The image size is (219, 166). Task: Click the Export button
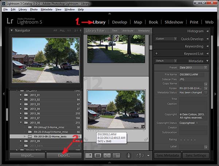point(64,155)
